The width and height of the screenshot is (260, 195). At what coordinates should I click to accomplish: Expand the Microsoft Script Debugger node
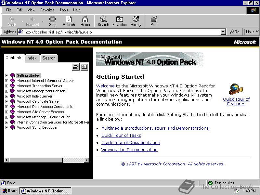[x=6, y=127]
